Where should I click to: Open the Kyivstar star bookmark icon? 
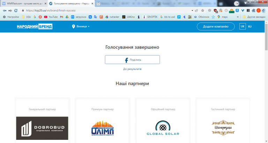213,17
